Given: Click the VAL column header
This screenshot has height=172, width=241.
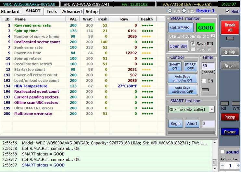Looking at the screenshot, I should [73, 19].
